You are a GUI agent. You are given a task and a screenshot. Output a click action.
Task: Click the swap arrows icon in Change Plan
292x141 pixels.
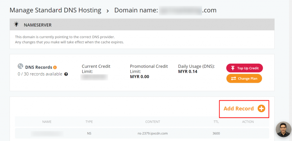pos(233,78)
